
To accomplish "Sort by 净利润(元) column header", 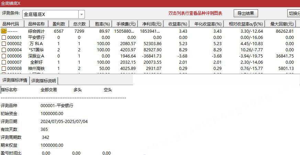I will click(151, 24).
